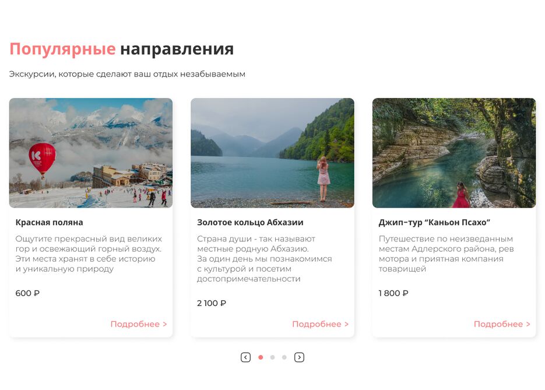Click the Абхазия lake photo

click(273, 153)
